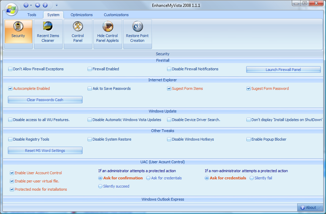
Task: Minimize the EnhanceMyVista window
Action: tap(296, 3)
